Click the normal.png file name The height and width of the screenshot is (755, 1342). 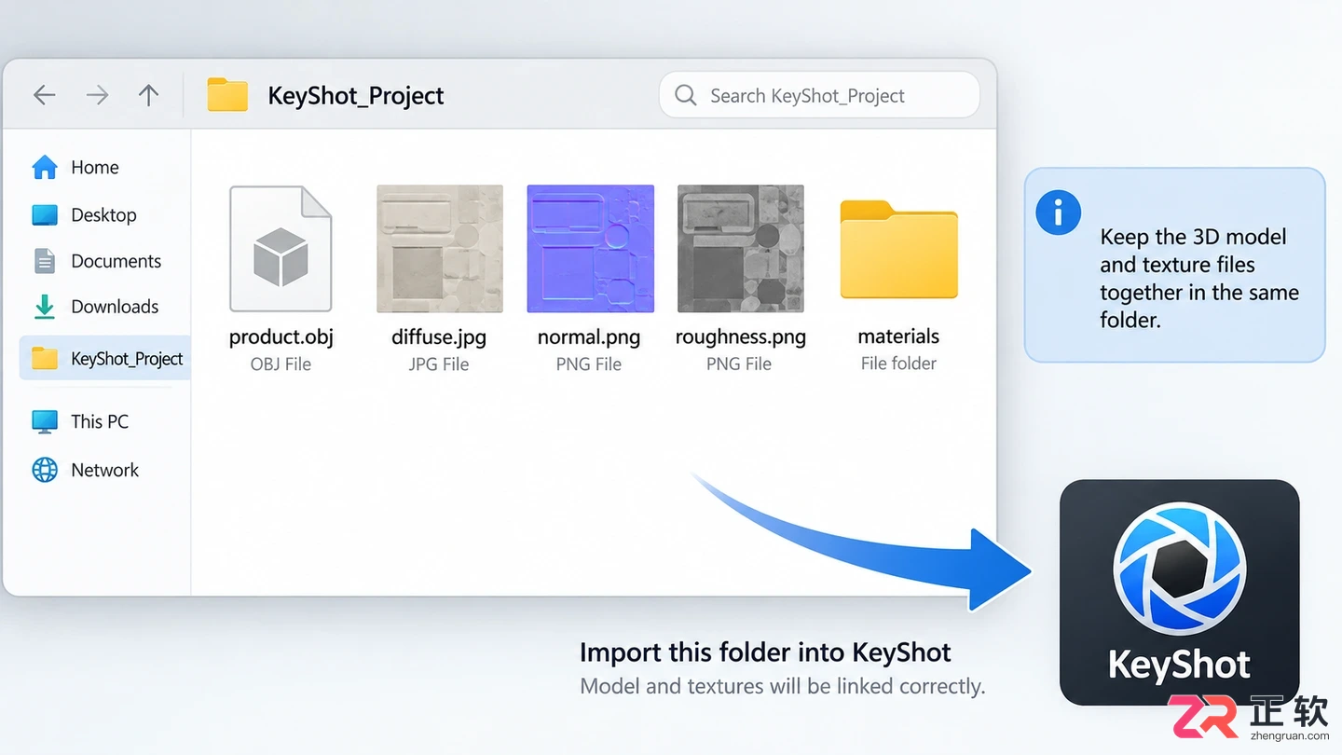pos(589,336)
